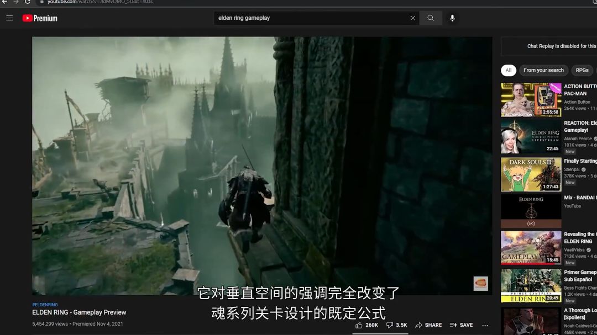Save the video to a playlist
The height and width of the screenshot is (335, 597).
(461, 325)
